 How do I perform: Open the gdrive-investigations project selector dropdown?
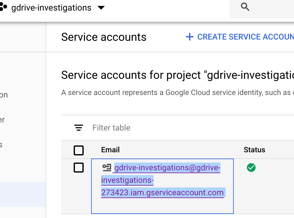pos(58,8)
